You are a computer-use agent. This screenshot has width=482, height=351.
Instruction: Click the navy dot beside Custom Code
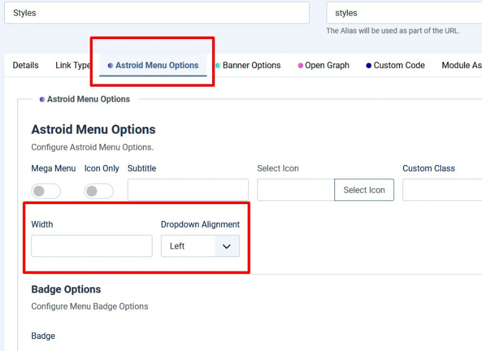(369, 66)
